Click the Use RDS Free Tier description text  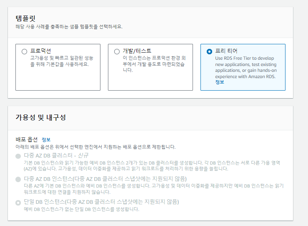point(246,67)
